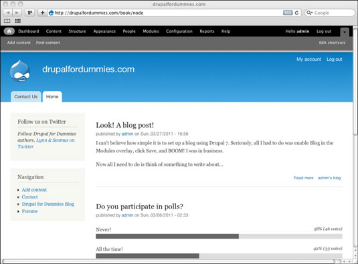Viewport: 358px width, 264px height.
Task: Open My account link in header
Action: click(x=308, y=59)
